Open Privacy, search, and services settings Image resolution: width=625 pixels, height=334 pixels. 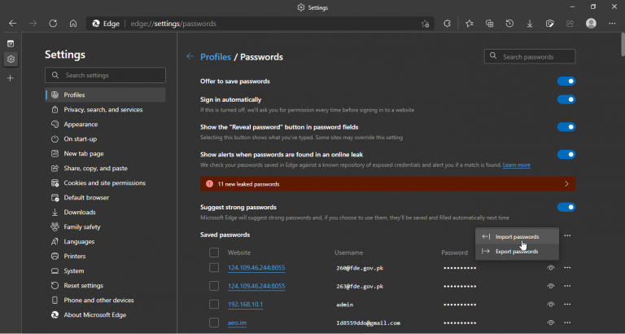pyautogui.click(x=105, y=110)
